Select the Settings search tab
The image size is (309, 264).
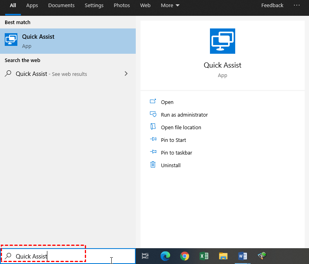(94, 6)
